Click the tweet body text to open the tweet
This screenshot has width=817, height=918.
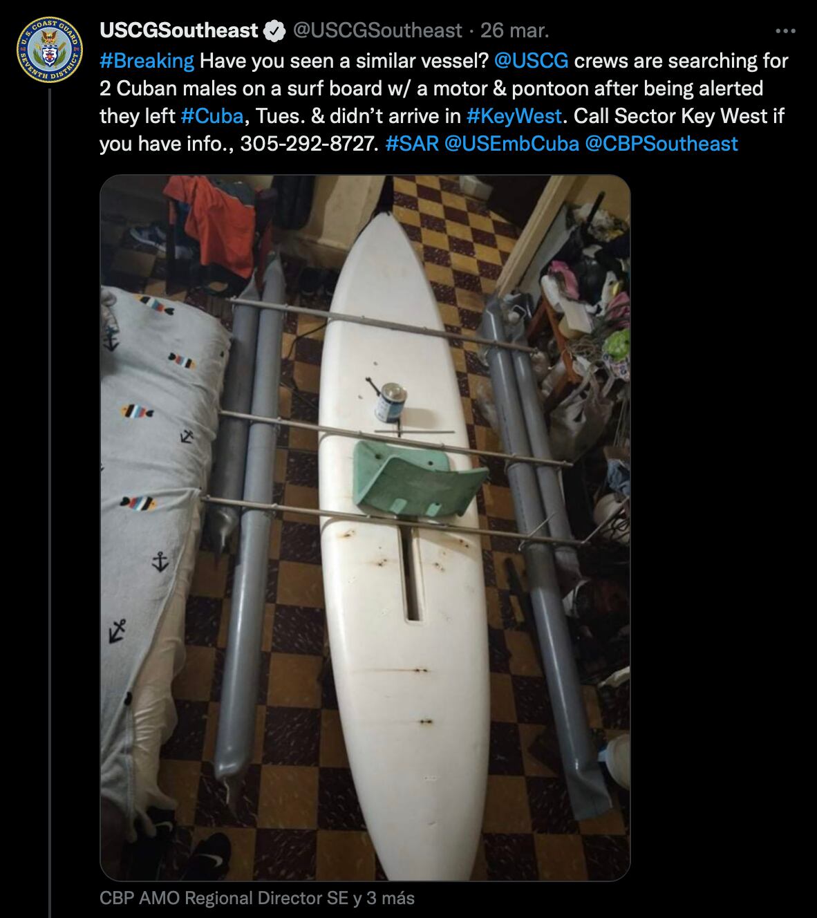442,102
